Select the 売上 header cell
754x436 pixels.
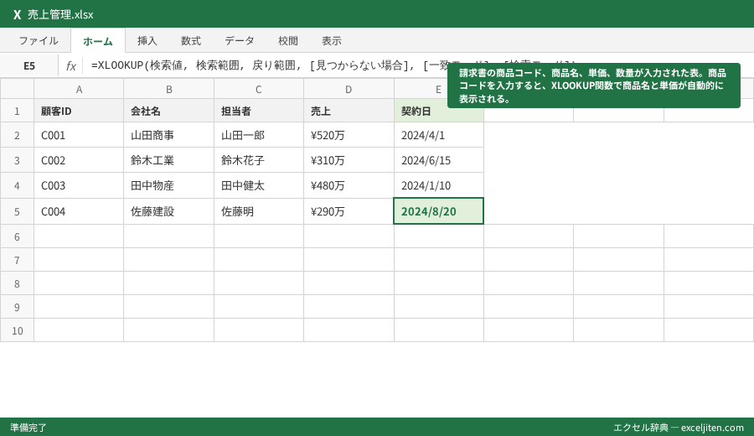coord(349,111)
